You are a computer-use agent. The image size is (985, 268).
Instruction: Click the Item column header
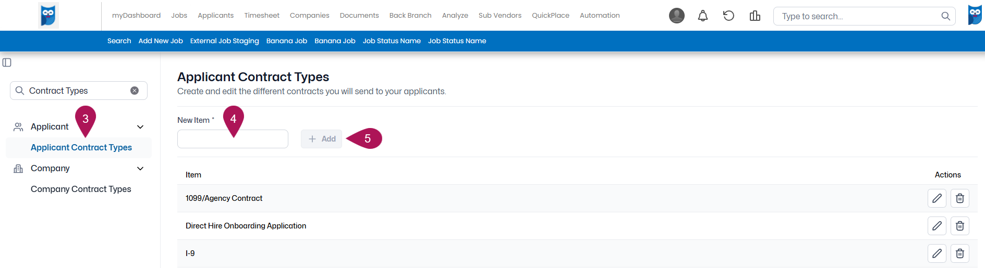tap(193, 175)
